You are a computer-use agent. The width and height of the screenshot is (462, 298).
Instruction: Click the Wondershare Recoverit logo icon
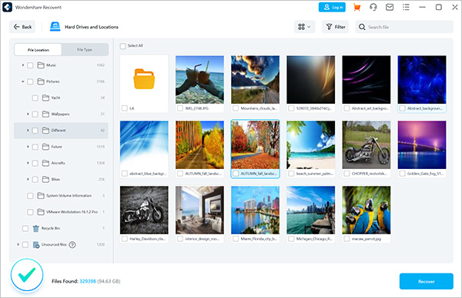pos(7,8)
